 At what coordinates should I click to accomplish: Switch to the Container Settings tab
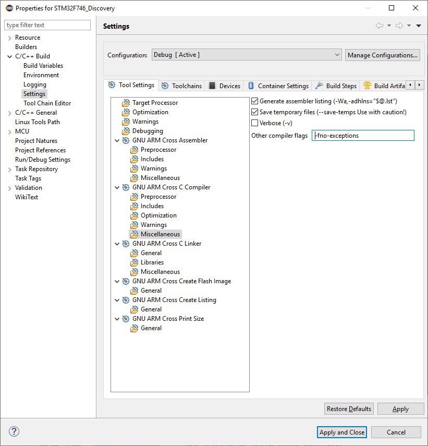click(x=278, y=86)
